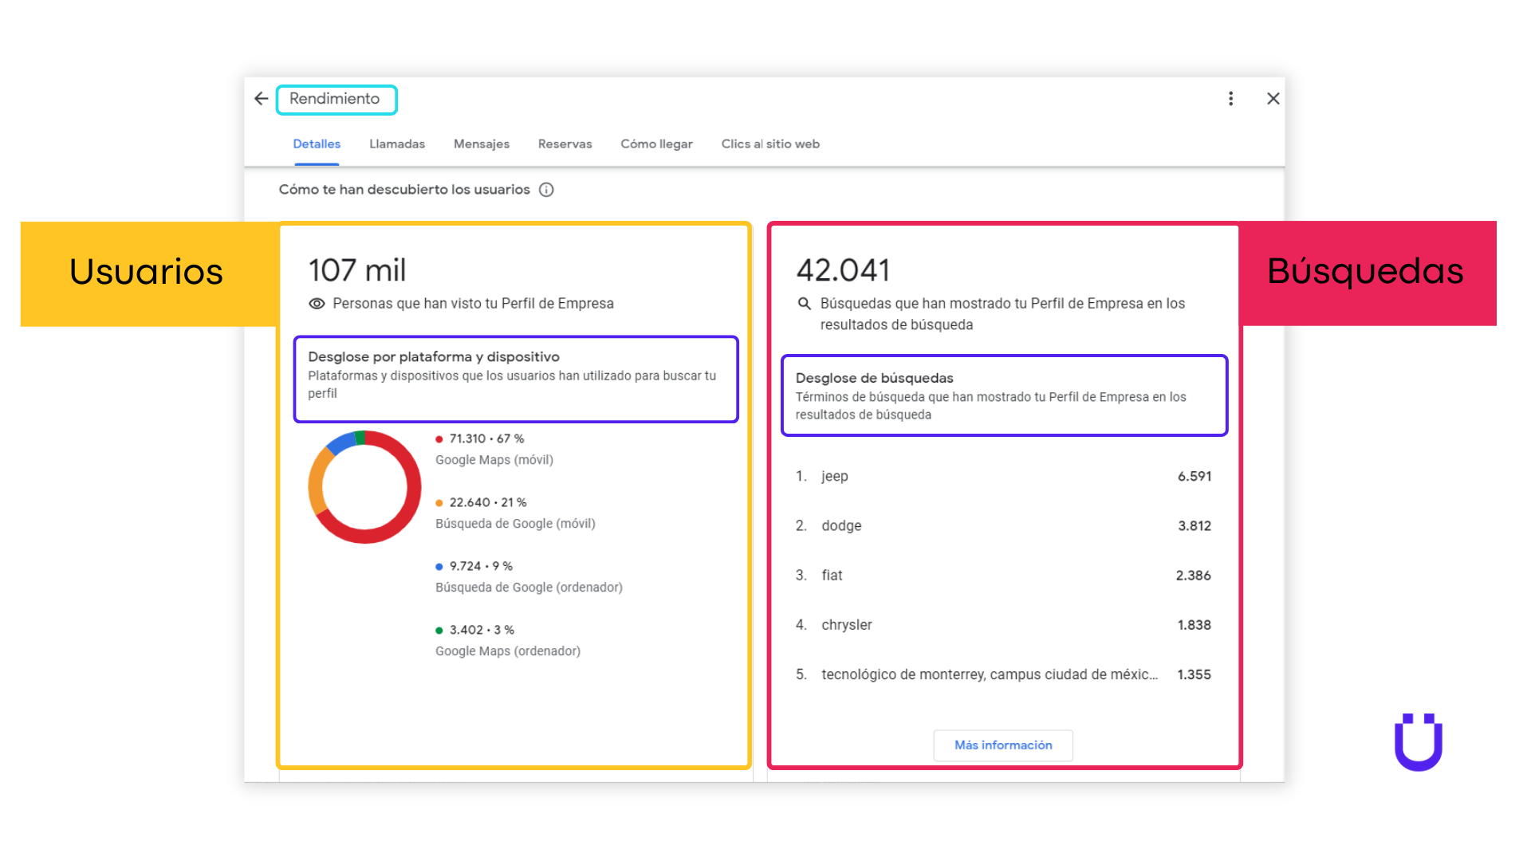The width and height of the screenshot is (1531, 861).
Task: Click the Más información button
Action: pyautogui.click(x=1003, y=745)
